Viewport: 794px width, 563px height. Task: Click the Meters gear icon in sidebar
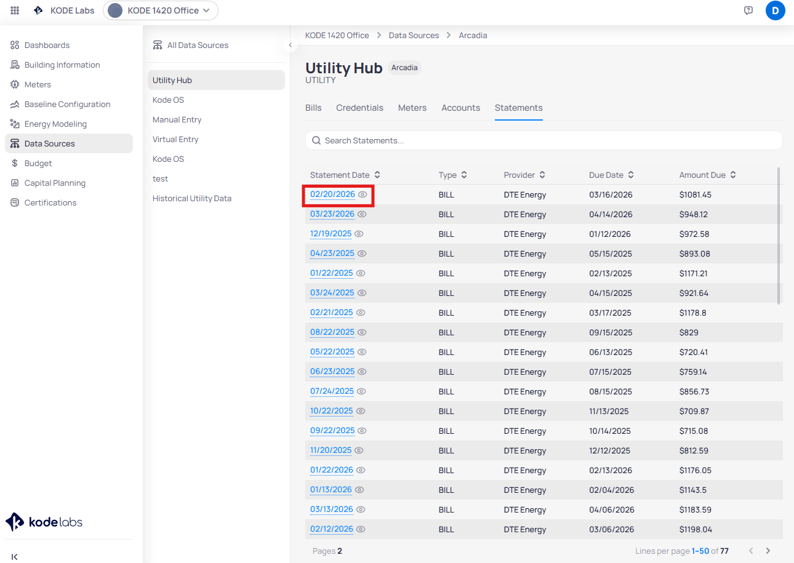[15, 84]
